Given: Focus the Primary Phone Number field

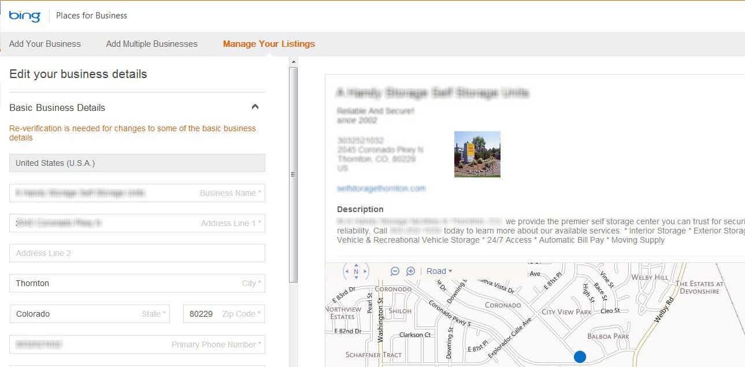Looking at the screenshot, I should (137, 344).
